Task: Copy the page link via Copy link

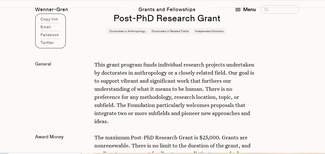Action: point(49,19)
